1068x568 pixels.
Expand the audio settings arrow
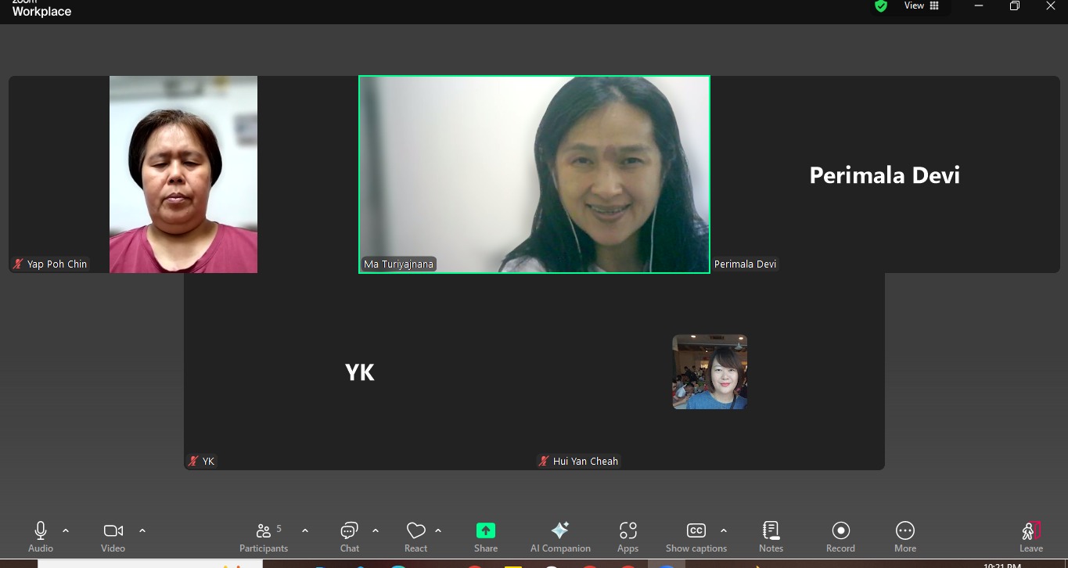pyautogui.click(x=66, y=530)
